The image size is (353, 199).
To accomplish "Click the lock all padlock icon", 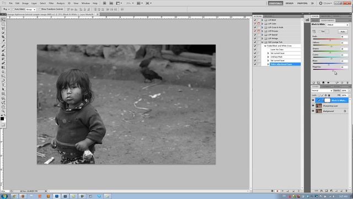I will pos(329,95).
